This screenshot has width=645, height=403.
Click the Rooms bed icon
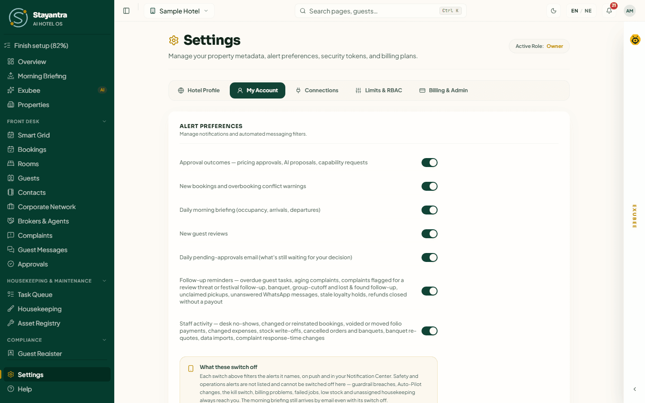click(11, 163)
